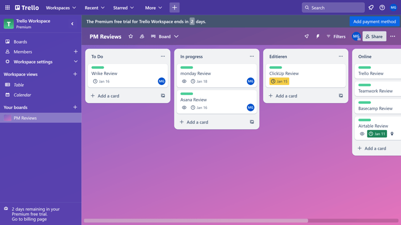Screen dimensions: 401x225
Task: Open the Recent dropdown
Action: (95, 7)
